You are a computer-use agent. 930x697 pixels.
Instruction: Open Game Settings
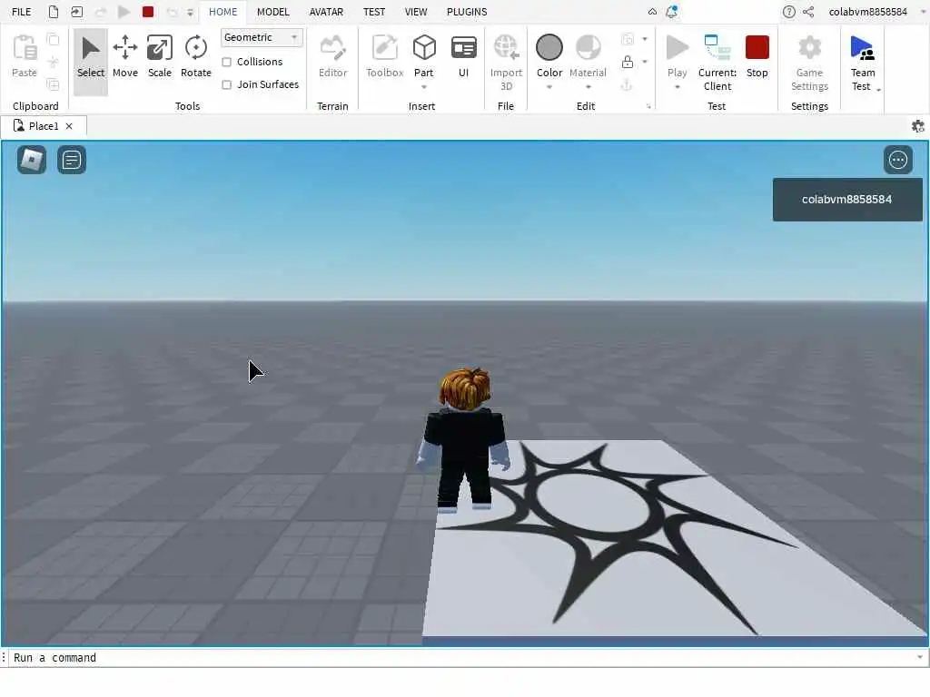809,63
